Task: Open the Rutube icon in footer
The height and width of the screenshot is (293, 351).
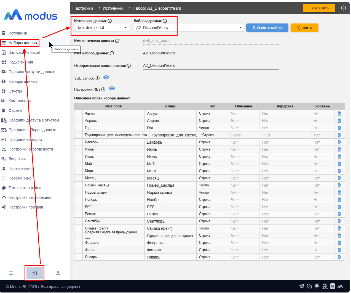Action: (333, 286)
